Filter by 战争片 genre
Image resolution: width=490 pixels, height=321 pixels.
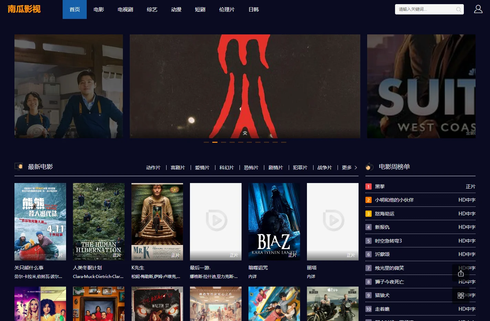click(324, 168)
